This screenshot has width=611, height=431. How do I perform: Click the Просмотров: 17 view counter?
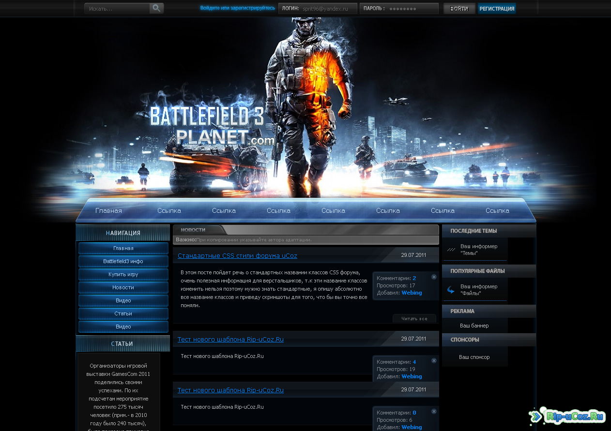[396, 285]
